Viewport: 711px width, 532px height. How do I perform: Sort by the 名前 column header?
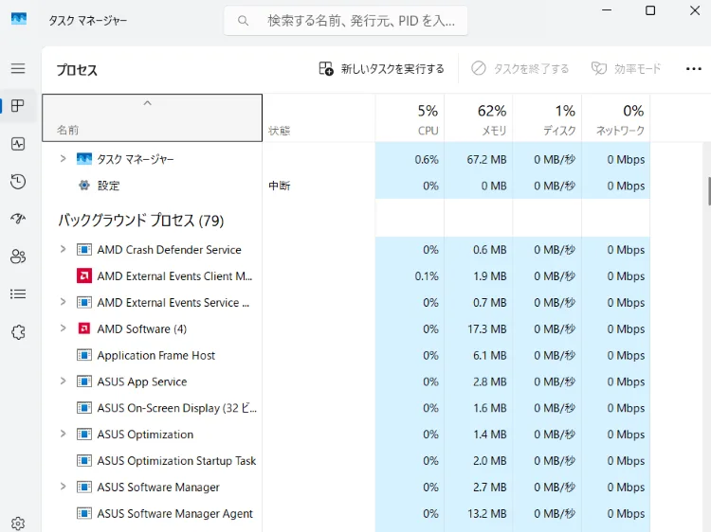(x=152, y=119)
